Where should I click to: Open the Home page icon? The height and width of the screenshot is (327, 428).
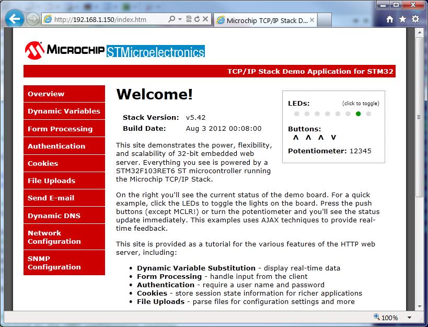390,19
